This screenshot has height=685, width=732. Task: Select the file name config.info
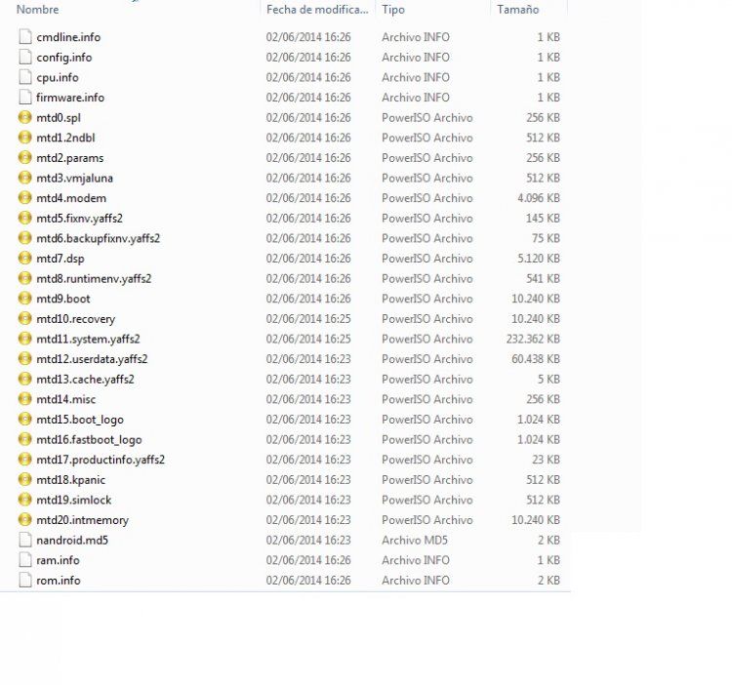[64, 57]
